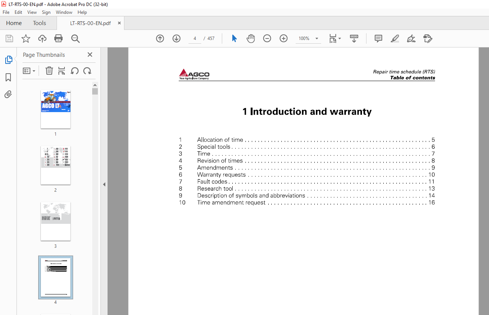Screen dimensions: 489x315
Task: Activate the Hand pan tool
Action: 251,38
